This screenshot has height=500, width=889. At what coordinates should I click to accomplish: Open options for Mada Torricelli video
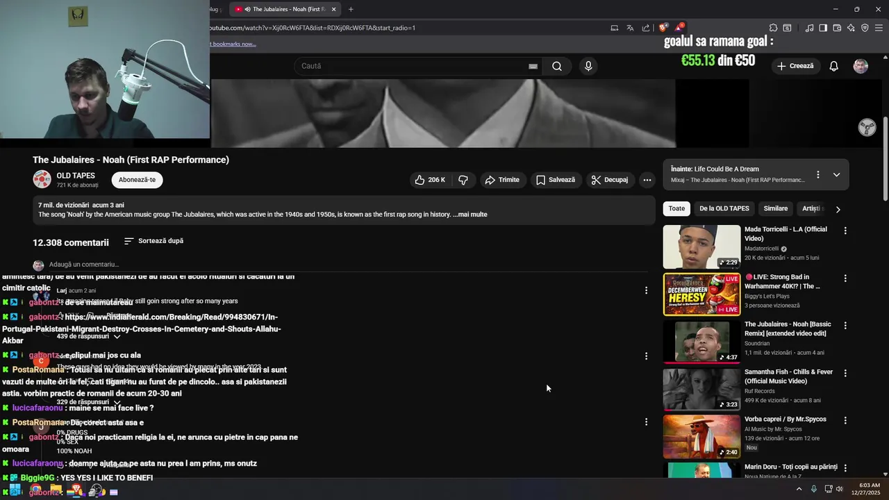[x=845, y=231]
